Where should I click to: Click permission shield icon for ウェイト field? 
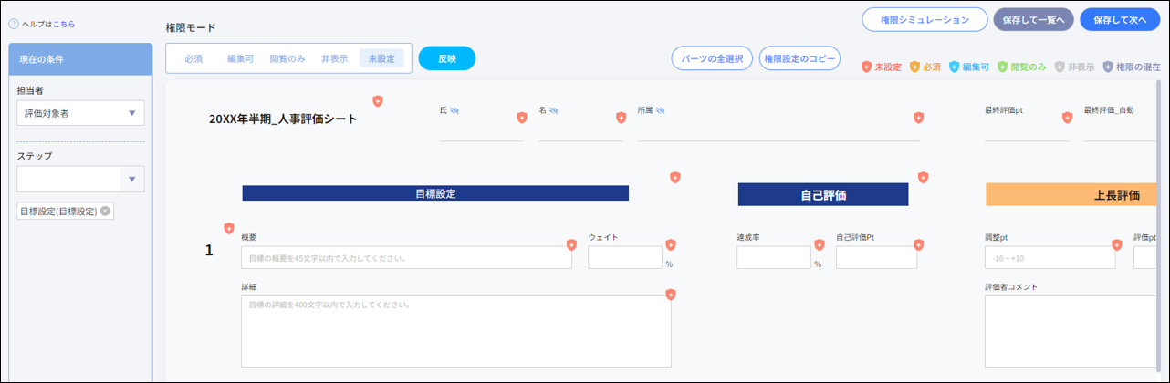pyautogui.click(x=671, y=244)
